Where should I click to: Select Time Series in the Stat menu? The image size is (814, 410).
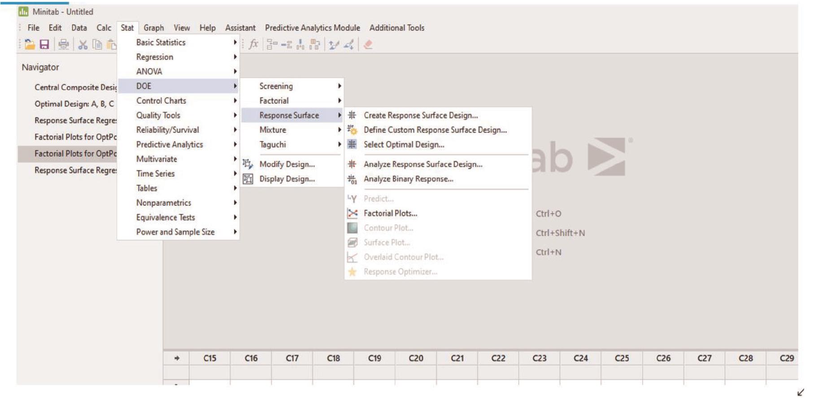coord(178,174)
